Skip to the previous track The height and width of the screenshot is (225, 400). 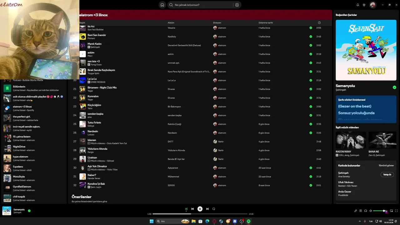tap(192, 209)
